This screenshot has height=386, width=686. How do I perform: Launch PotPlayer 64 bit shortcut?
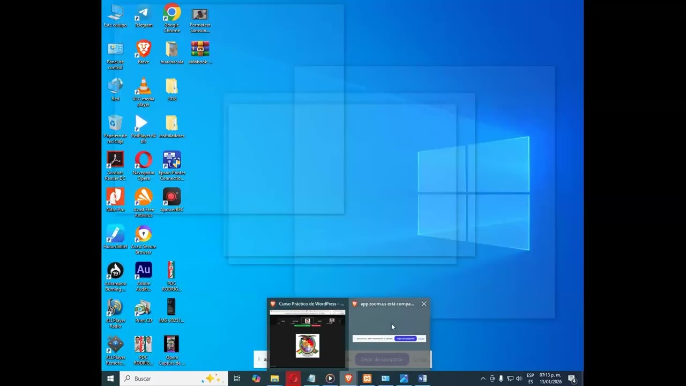[143, 129]
